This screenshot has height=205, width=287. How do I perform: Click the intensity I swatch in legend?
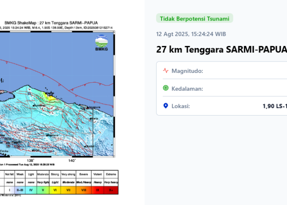click(x=9, y=190)
